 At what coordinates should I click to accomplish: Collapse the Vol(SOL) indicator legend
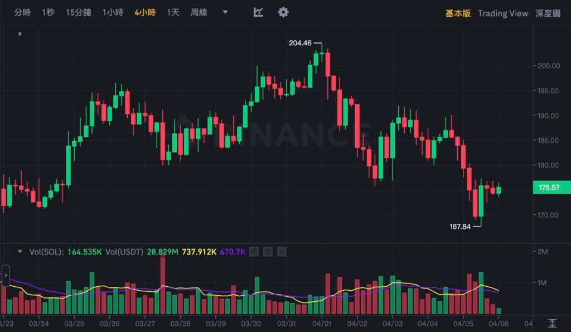pos(20,252)
